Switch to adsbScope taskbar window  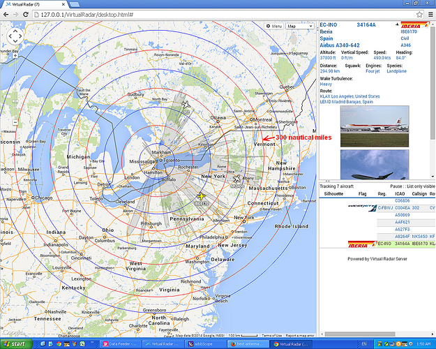coord(206,344)
